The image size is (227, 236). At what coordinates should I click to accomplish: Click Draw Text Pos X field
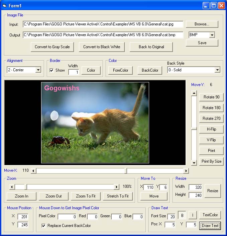point(170,225)
